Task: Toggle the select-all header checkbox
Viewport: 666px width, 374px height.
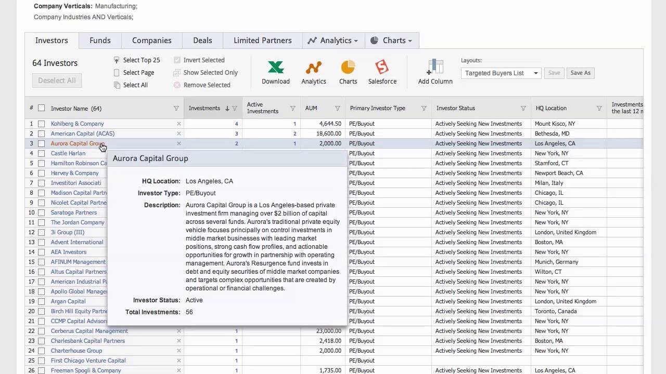Action: pyautogui.click(x=41, y=108)
